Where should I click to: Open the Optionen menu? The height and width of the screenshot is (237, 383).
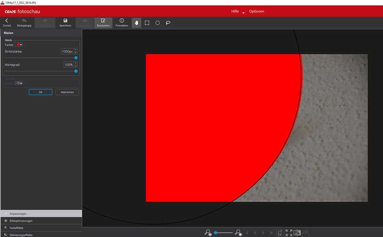tap(256, 11)
